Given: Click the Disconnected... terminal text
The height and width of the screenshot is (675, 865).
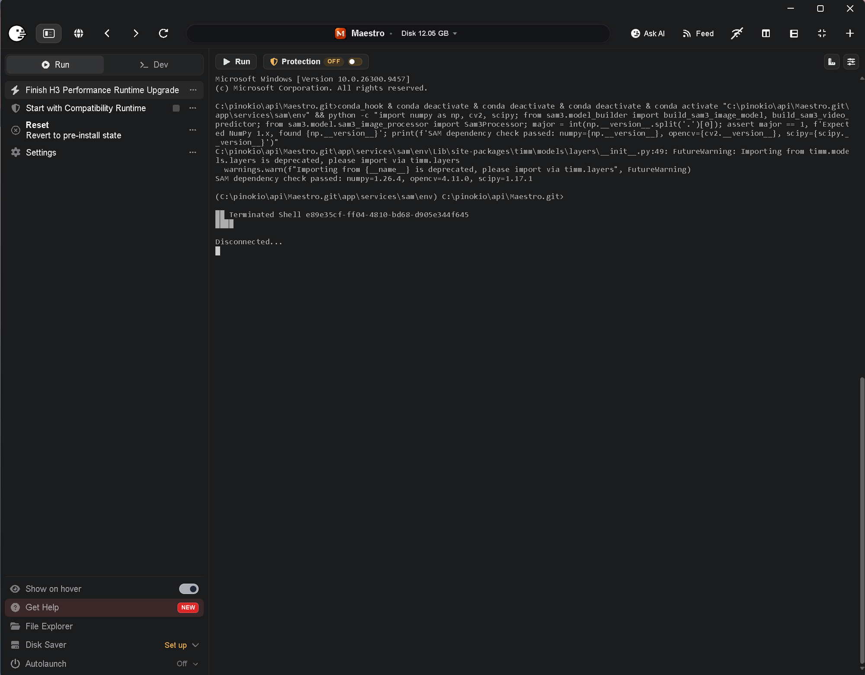Looking at the screenshot, I should pos(249,242).
